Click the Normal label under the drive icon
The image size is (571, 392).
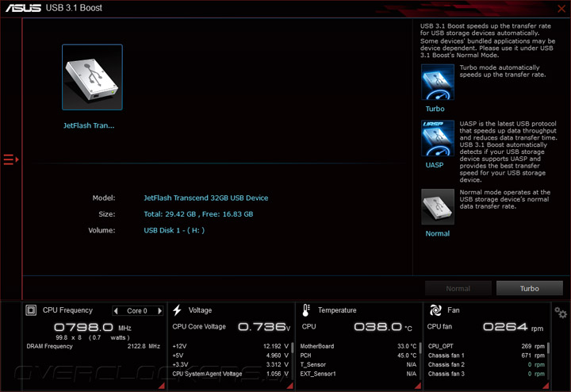[437, 233]
